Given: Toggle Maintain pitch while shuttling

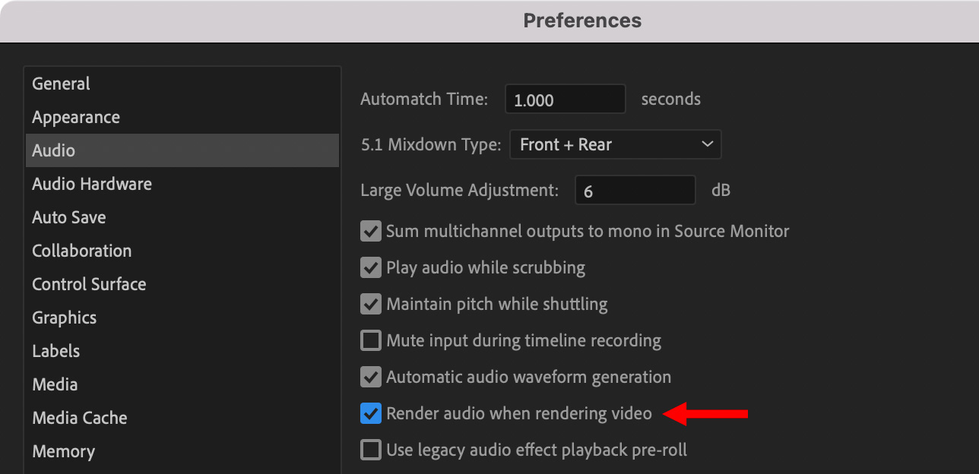Looking at the screenshot, I should click(371, 304).
